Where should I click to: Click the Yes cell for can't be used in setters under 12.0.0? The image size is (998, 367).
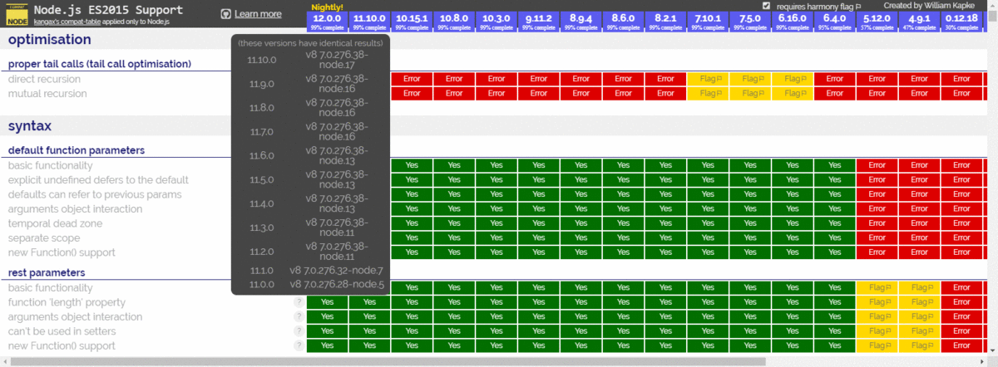coord(328,331)
